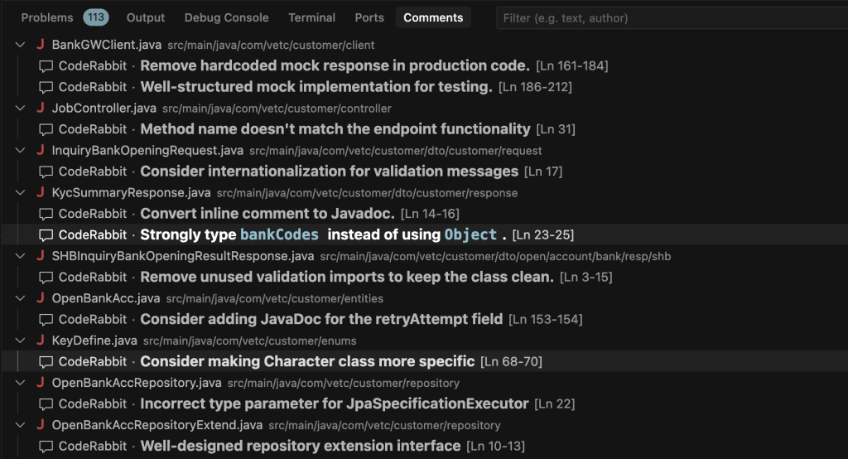The height and width of the screenshot is (459, 848).
Task: Collapse the BankGWClient.java comment group
Action: [20, 45]
